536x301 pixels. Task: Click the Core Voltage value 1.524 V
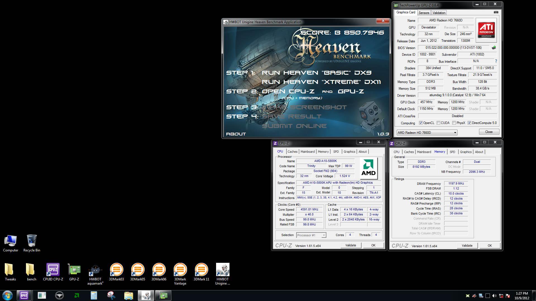[x=344, y=176]
